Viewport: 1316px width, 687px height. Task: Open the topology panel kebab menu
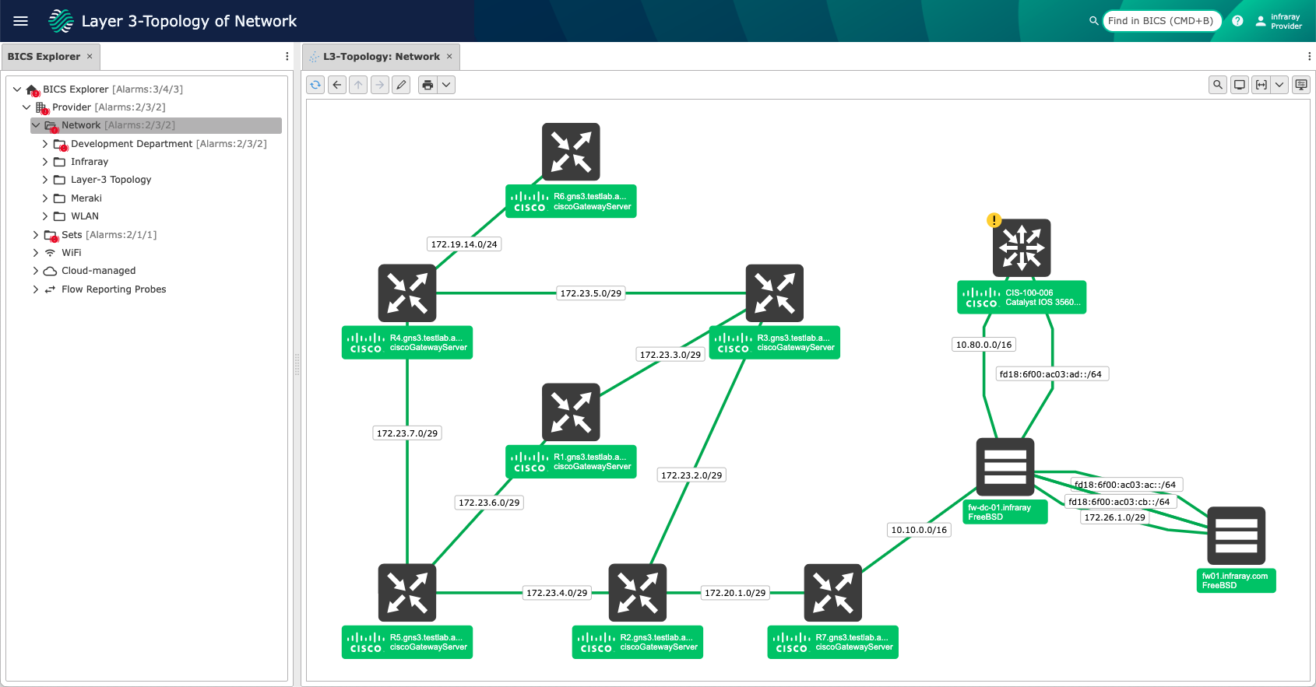pos(1309,57)
